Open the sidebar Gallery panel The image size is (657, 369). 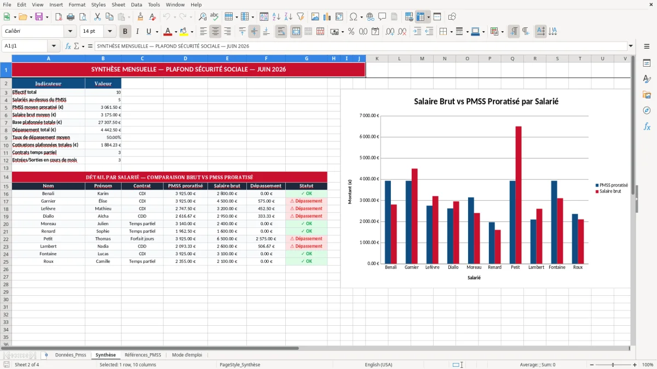tap(647, 95)
